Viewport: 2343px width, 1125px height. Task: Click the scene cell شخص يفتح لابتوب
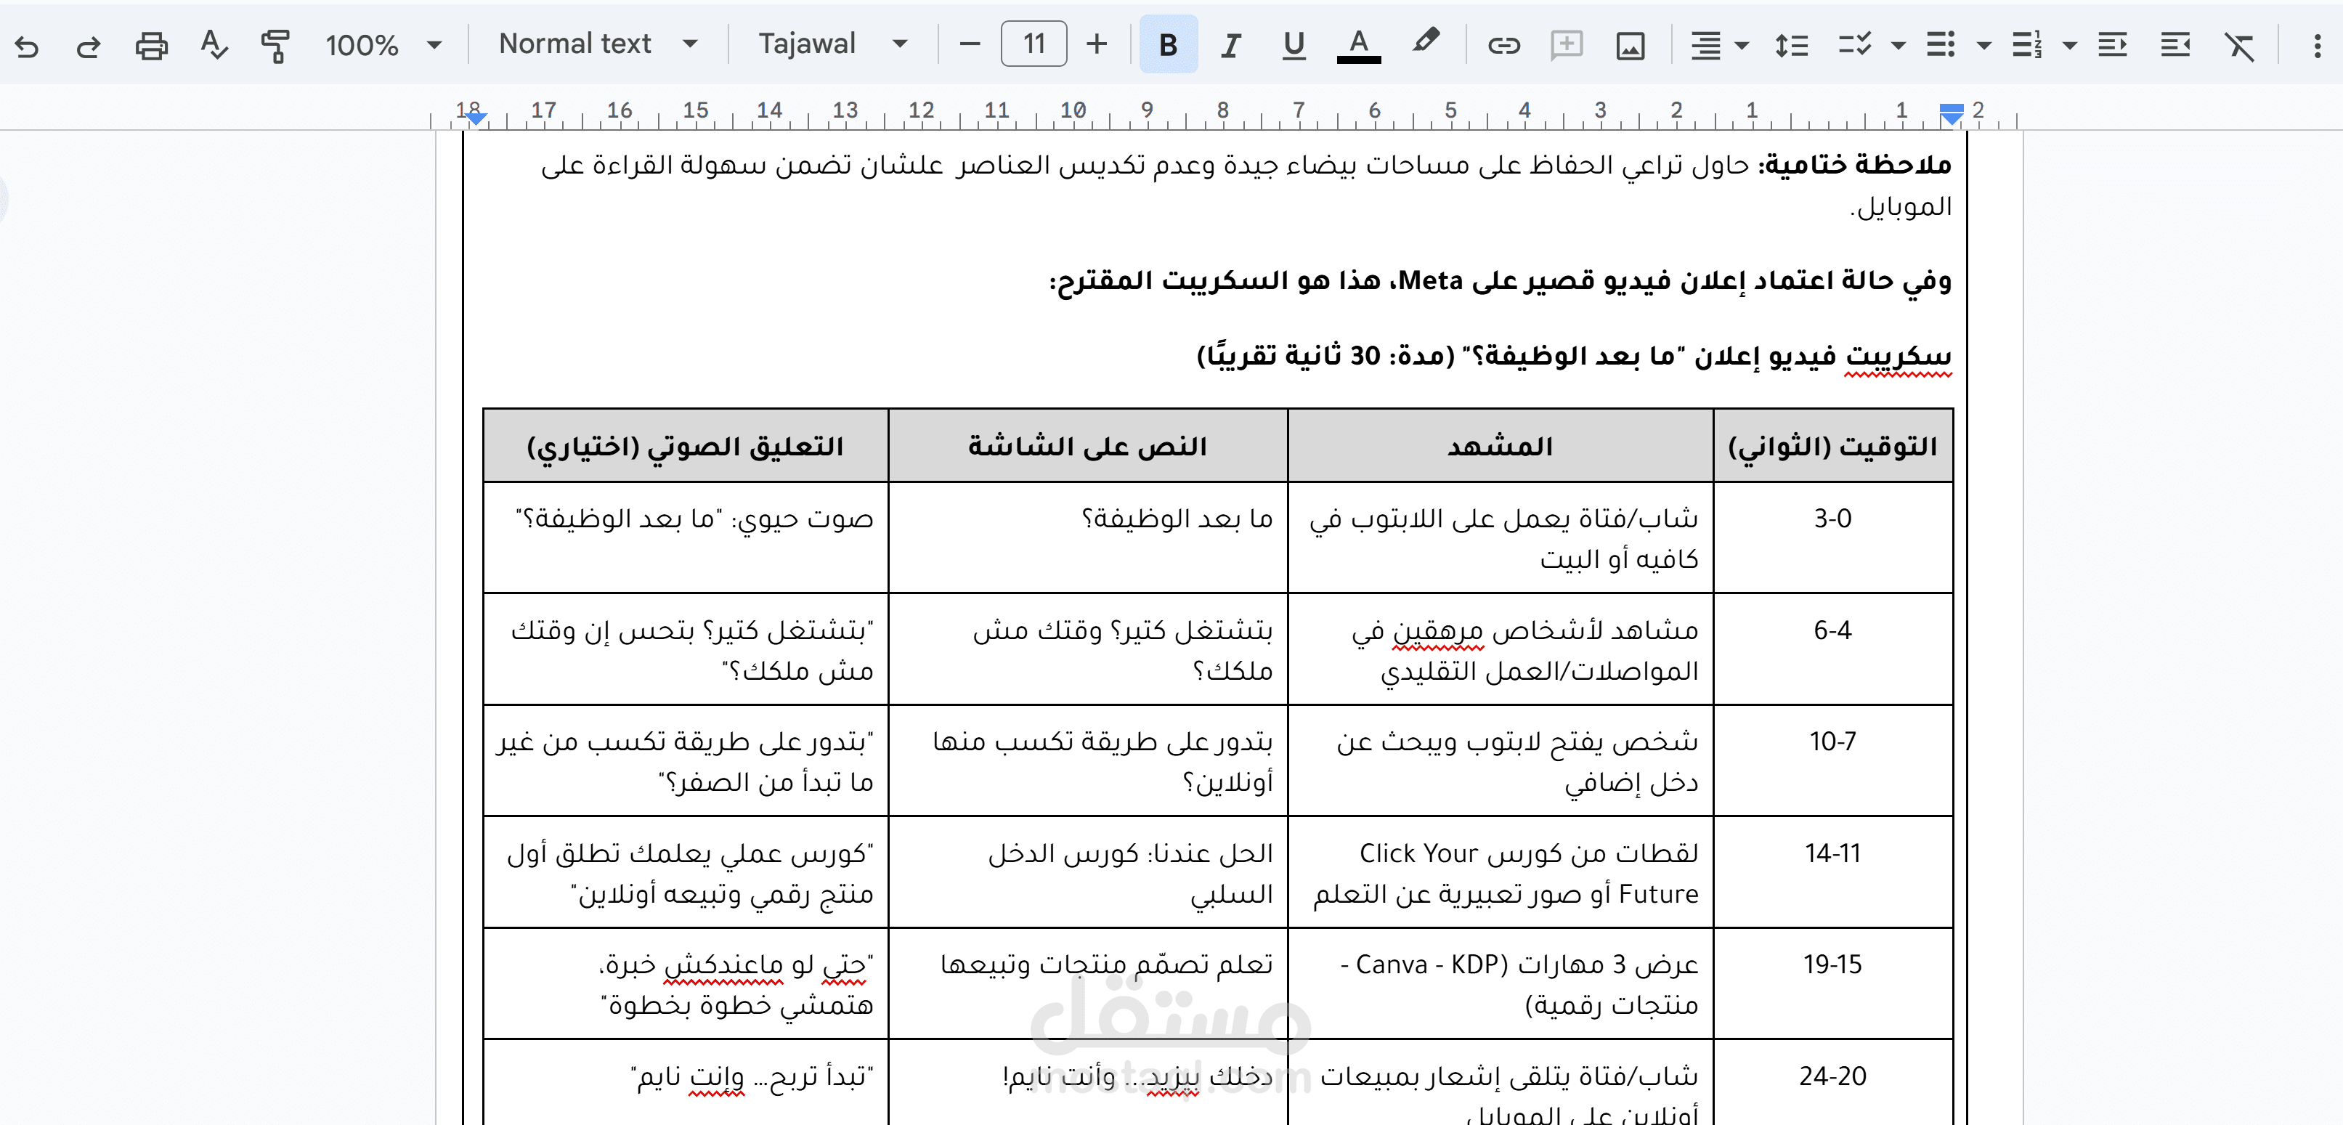[x=1501, y=760]
